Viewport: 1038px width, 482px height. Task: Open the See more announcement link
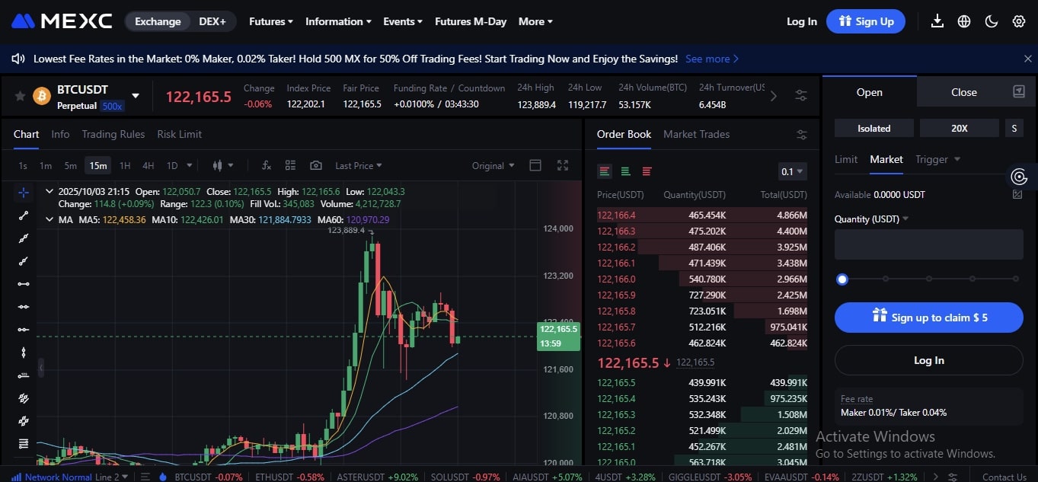(708, 59)
